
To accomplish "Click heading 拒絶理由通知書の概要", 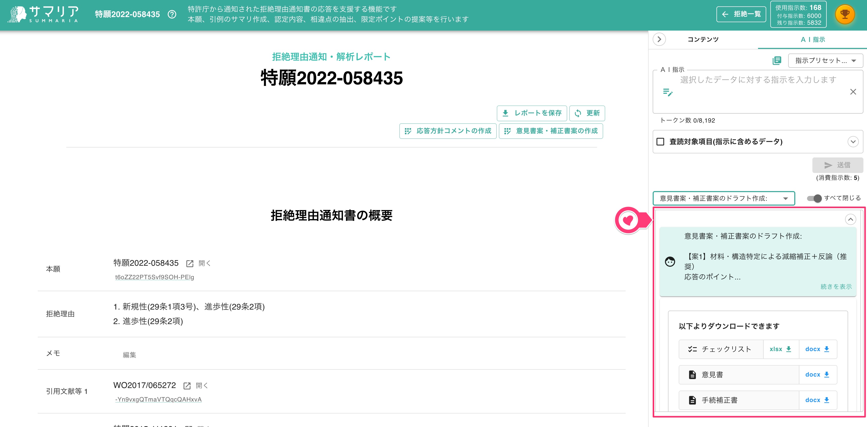I will point(331,215).
